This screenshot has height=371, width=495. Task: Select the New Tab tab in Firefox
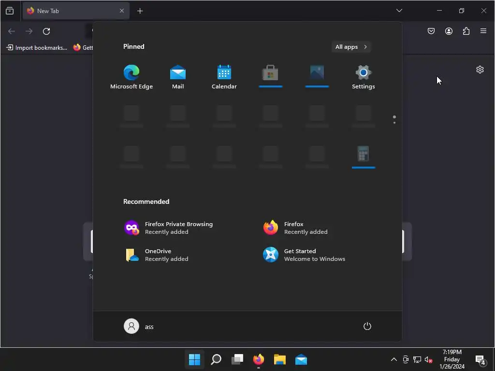click(x=76, y=11)
